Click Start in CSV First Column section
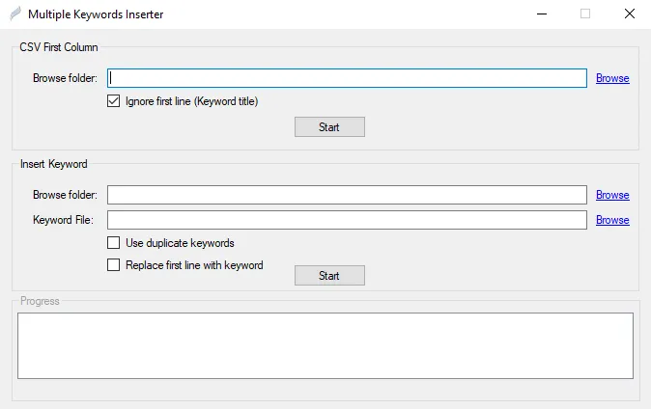This screenshot has height=409, width=651. [329, 127]
